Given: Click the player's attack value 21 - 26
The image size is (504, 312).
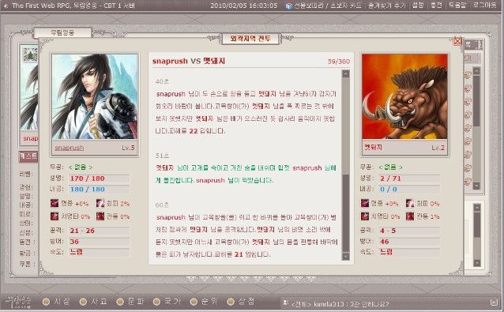Looking at the screenshot, I should [82, 231].
